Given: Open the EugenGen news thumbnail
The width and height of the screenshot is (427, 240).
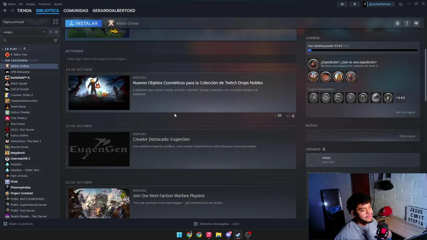Looking at the screenshot, I should point(99,149).
